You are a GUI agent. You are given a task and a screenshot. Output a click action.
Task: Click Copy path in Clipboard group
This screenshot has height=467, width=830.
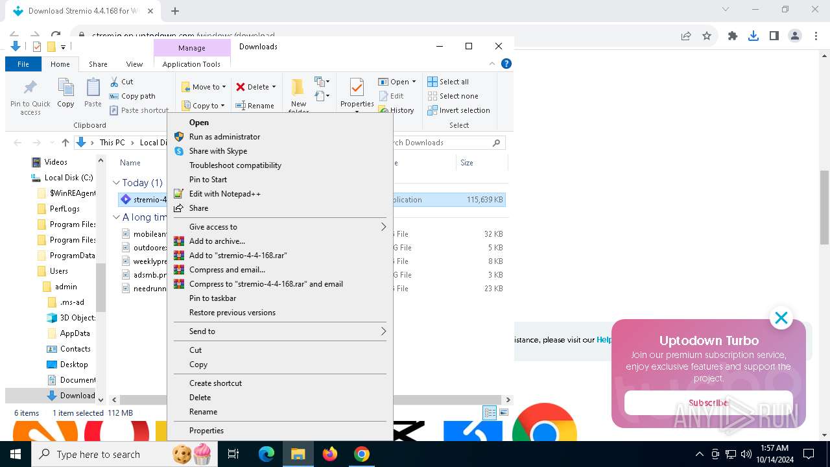(x=132, y=96)
